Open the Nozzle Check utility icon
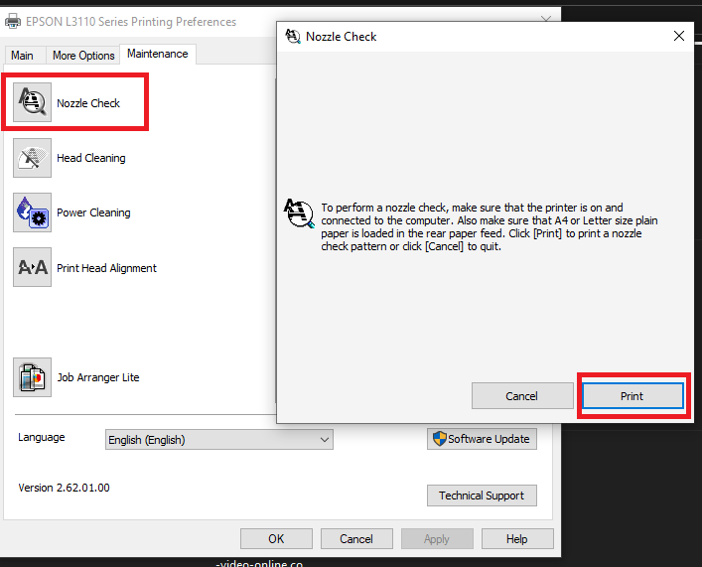The width and height of the screenshot is (702, 567). (x=32, y=102)
